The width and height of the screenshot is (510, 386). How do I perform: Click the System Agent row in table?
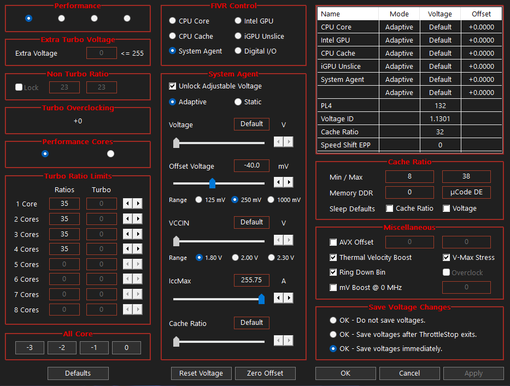pyautogui.click(x=409, y=79)
